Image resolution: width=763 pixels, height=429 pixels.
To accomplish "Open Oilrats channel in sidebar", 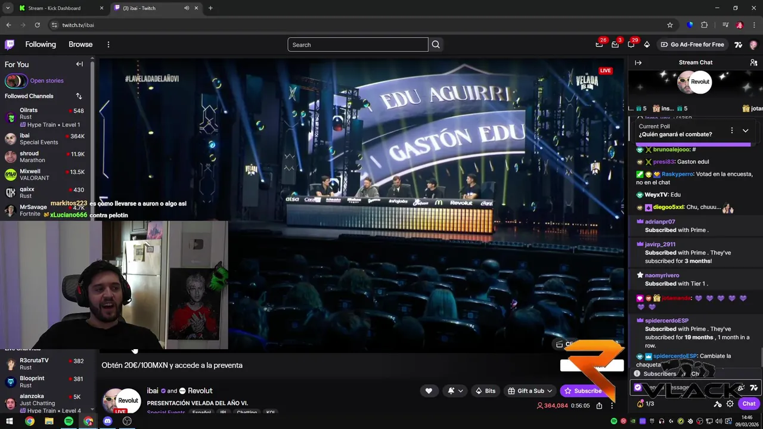I will [x=45, y=117].
